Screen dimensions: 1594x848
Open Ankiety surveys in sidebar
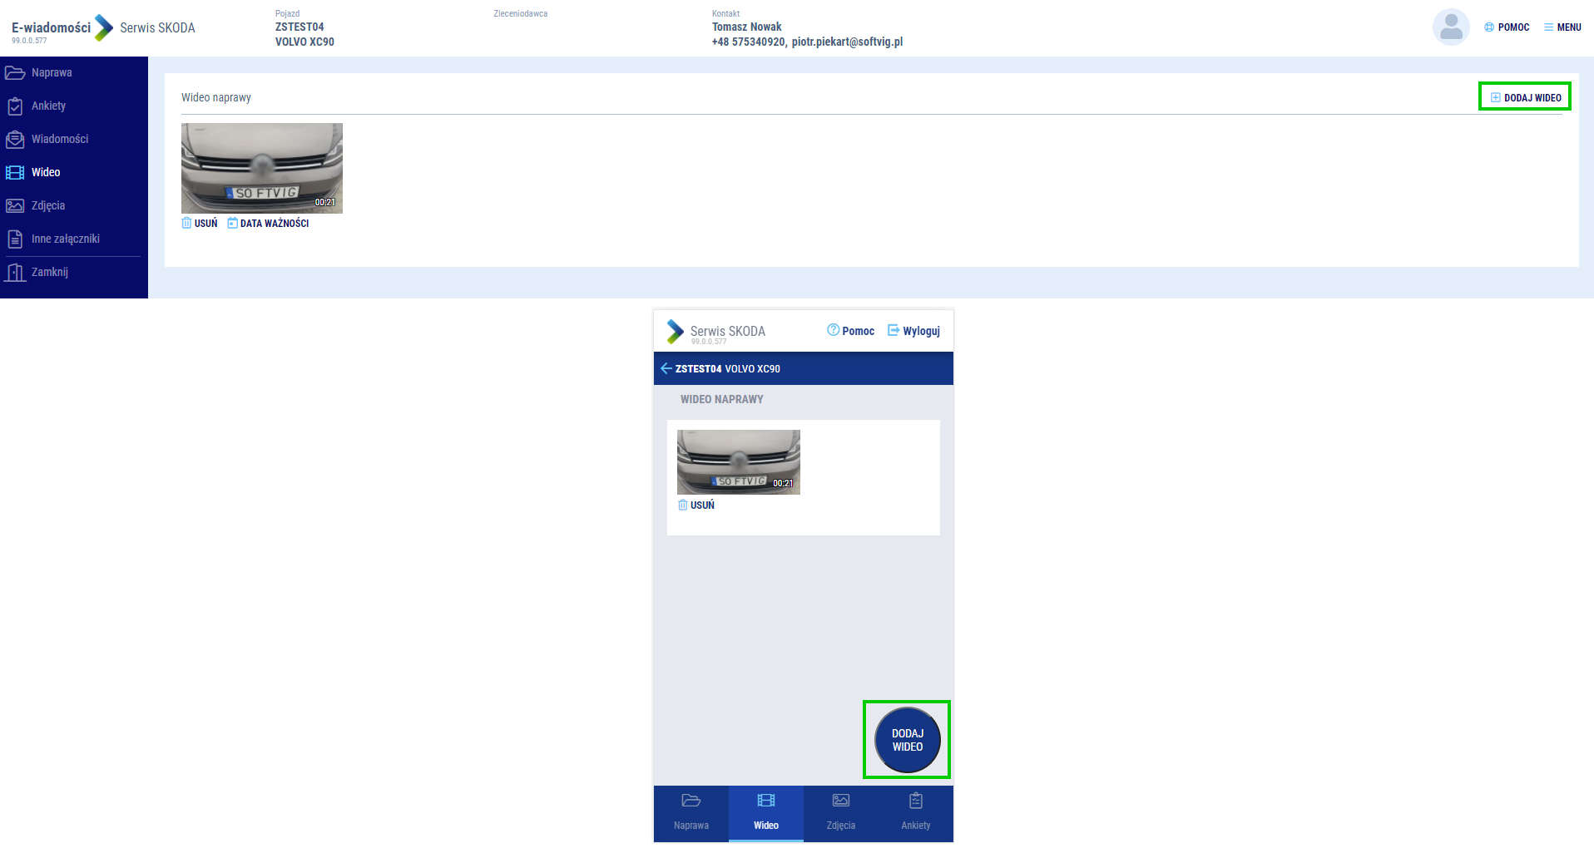[x=47, y=106]
